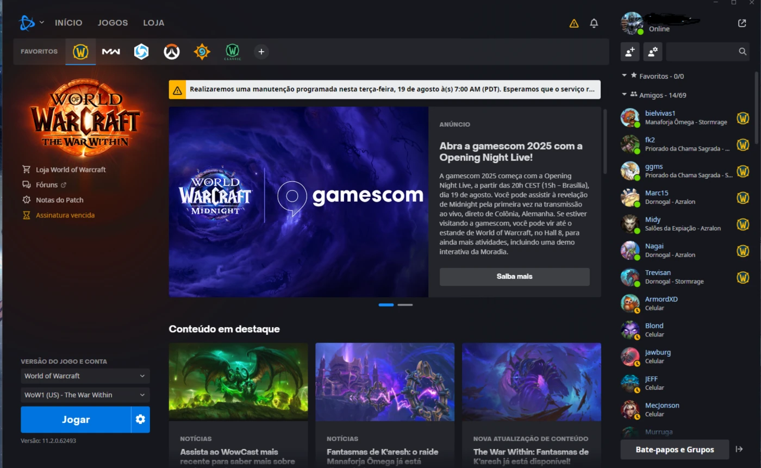Open WoW1 (US) account region dropdown
Screen dimensions: 761x468
(85, 395)
